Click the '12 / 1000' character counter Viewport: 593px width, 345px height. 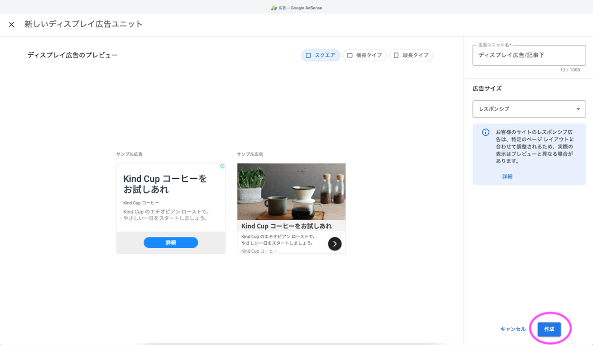pyautogui.click(x=570, y=70)
